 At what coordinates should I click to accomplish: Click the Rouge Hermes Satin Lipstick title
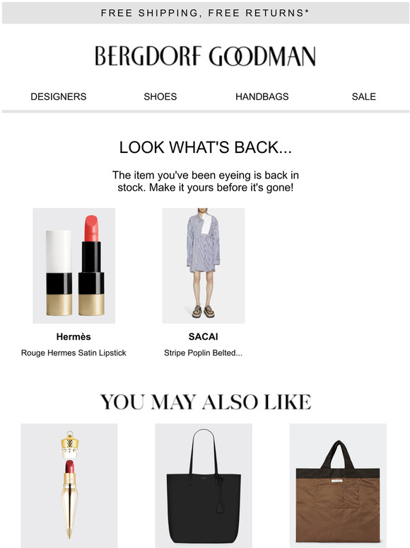(x=74, y=353)
